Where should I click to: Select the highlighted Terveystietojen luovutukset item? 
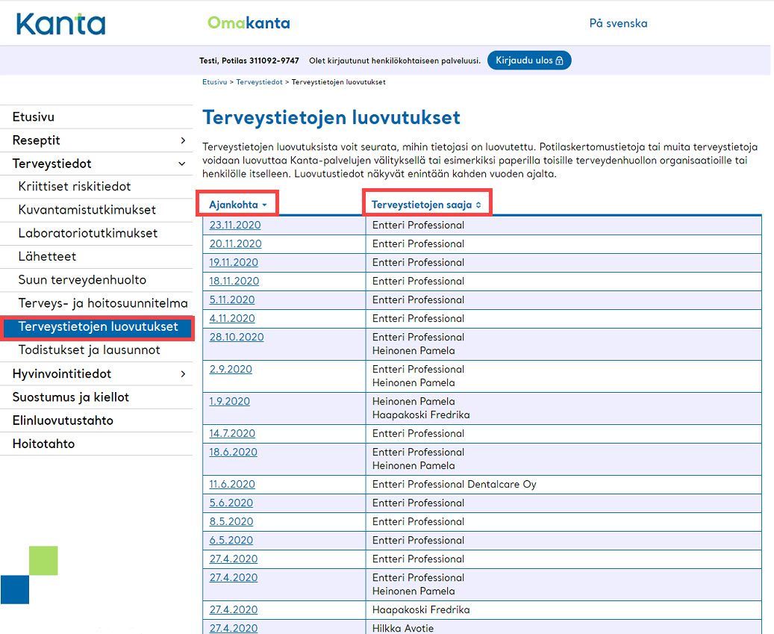(98, 327)
